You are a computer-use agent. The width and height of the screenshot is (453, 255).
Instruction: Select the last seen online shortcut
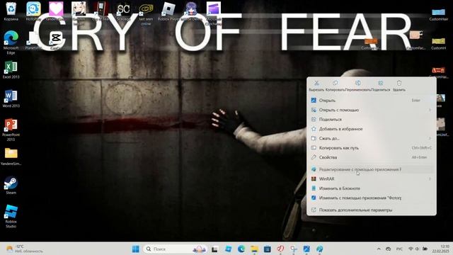pos(146,13)
